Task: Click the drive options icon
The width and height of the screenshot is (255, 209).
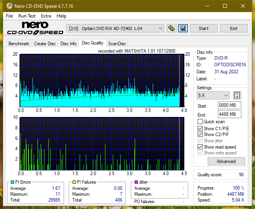Action: click(x=171, y=28)
